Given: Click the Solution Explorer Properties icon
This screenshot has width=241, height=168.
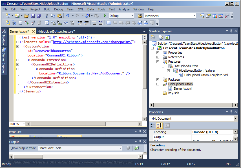Looking at the screenshot, I should [x=153, y=37].
